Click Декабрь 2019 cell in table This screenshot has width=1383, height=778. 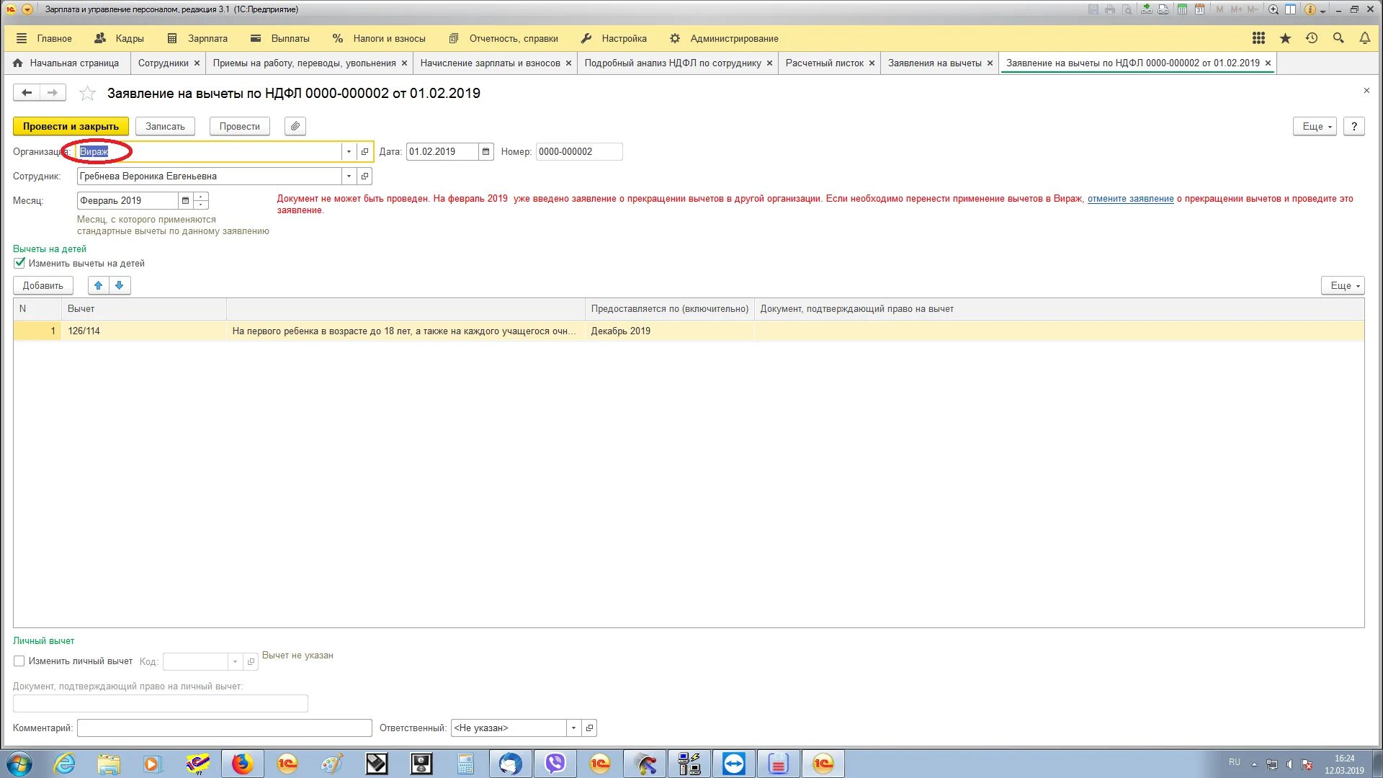click(x=669, y=331)
